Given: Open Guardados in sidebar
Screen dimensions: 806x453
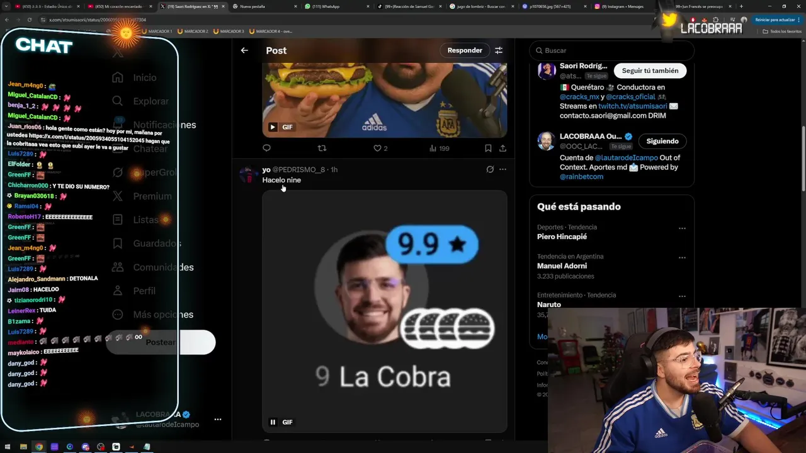Looking at the screenshot, I should point(146,243).
